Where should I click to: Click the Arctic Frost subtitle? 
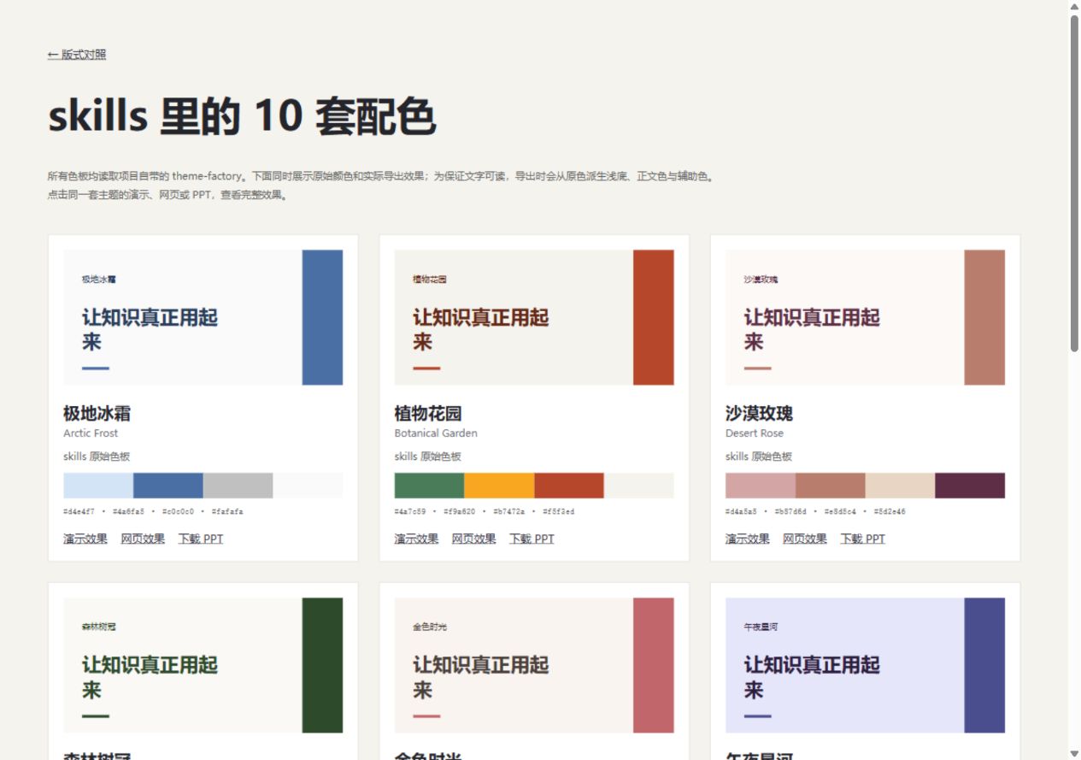91,433
